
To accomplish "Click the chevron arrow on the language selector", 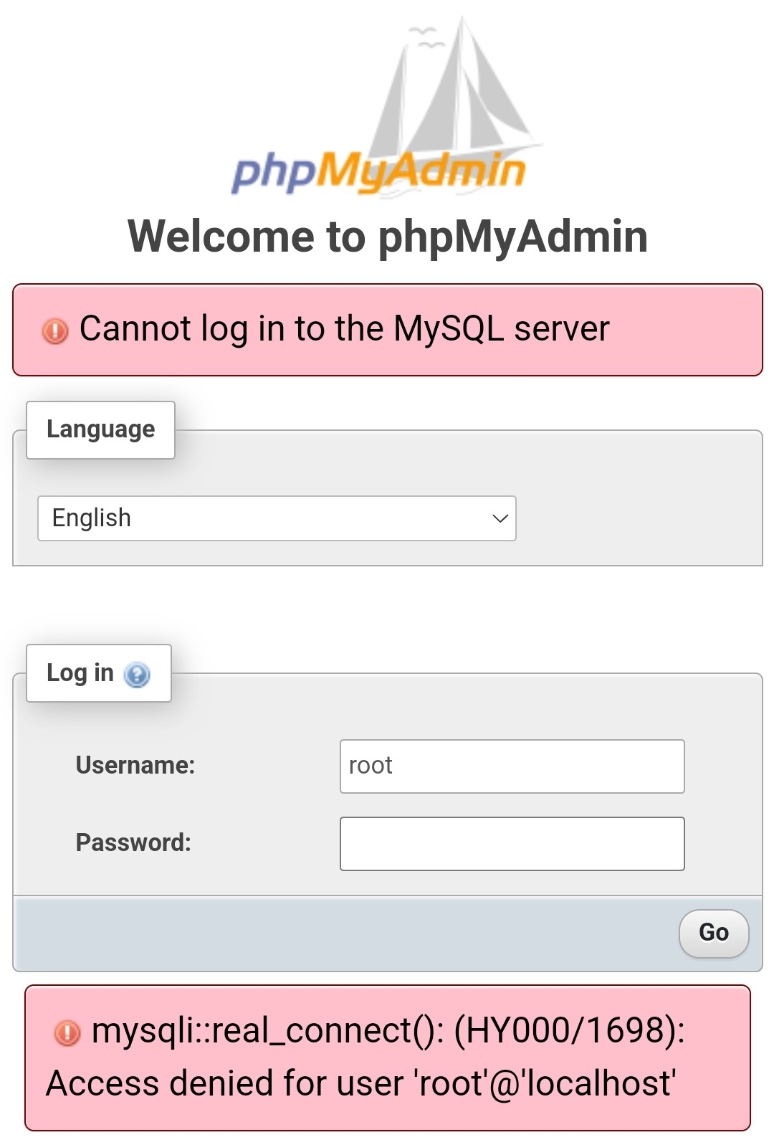I will (500, 518).
